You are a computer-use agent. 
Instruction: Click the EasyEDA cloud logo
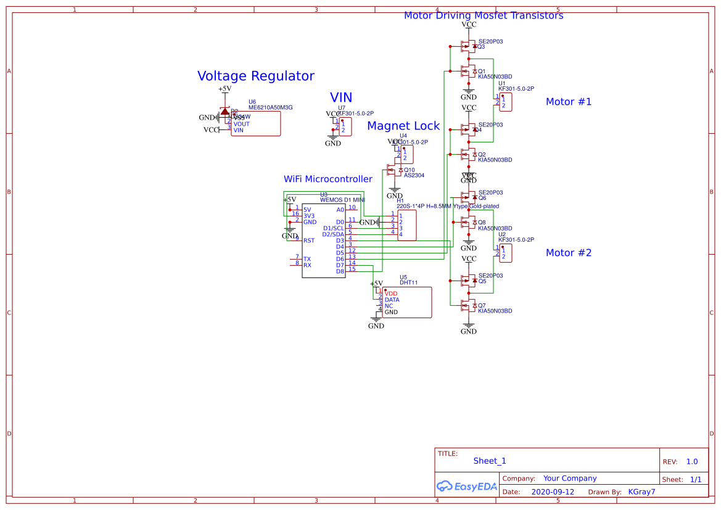[445, 486]
